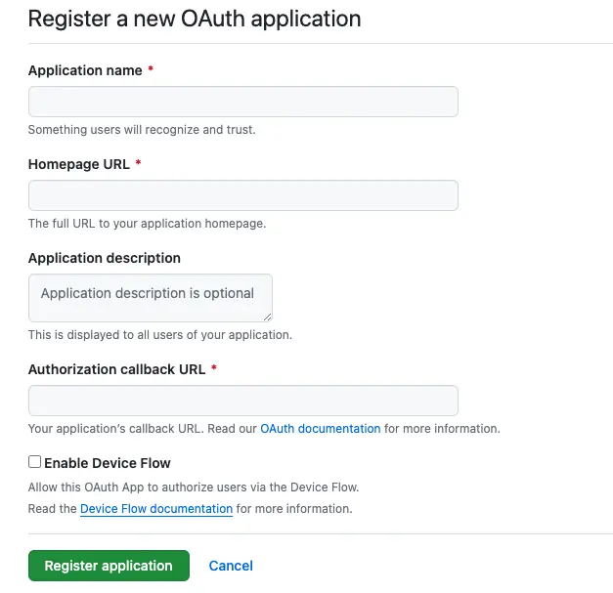This screenshot has height=593, width=613.
Task: Open the OAuth documentation link
Action: (x=320, y=429)
